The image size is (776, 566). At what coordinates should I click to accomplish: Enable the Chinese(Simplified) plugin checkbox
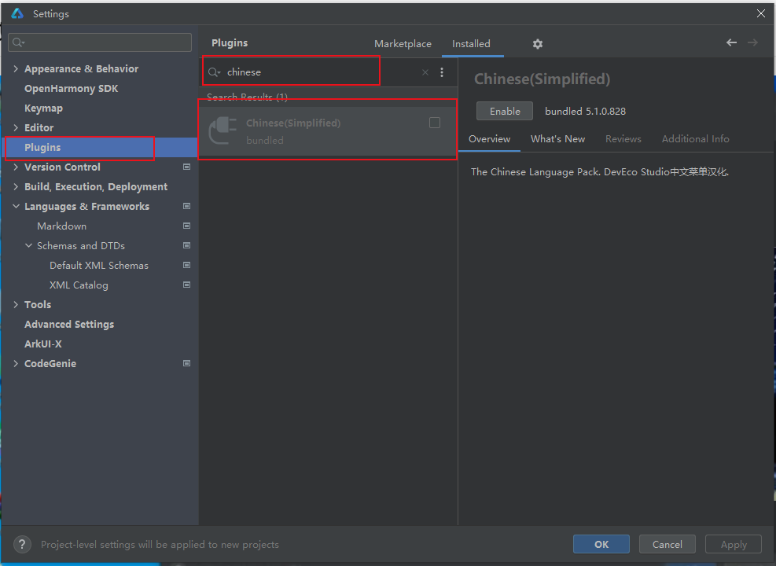[x=435, y=123]
